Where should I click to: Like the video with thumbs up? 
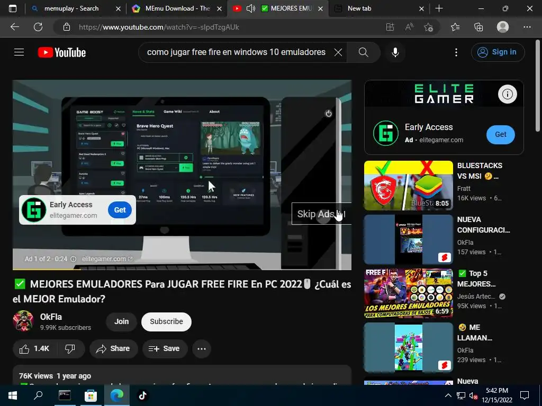(34, 349)
